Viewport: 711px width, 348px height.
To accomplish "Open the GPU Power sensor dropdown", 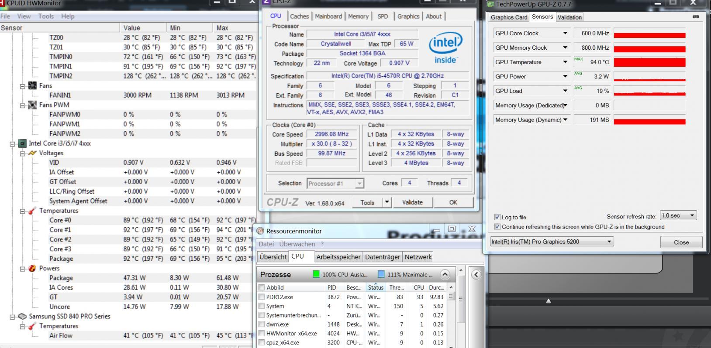I will point(565,76).
